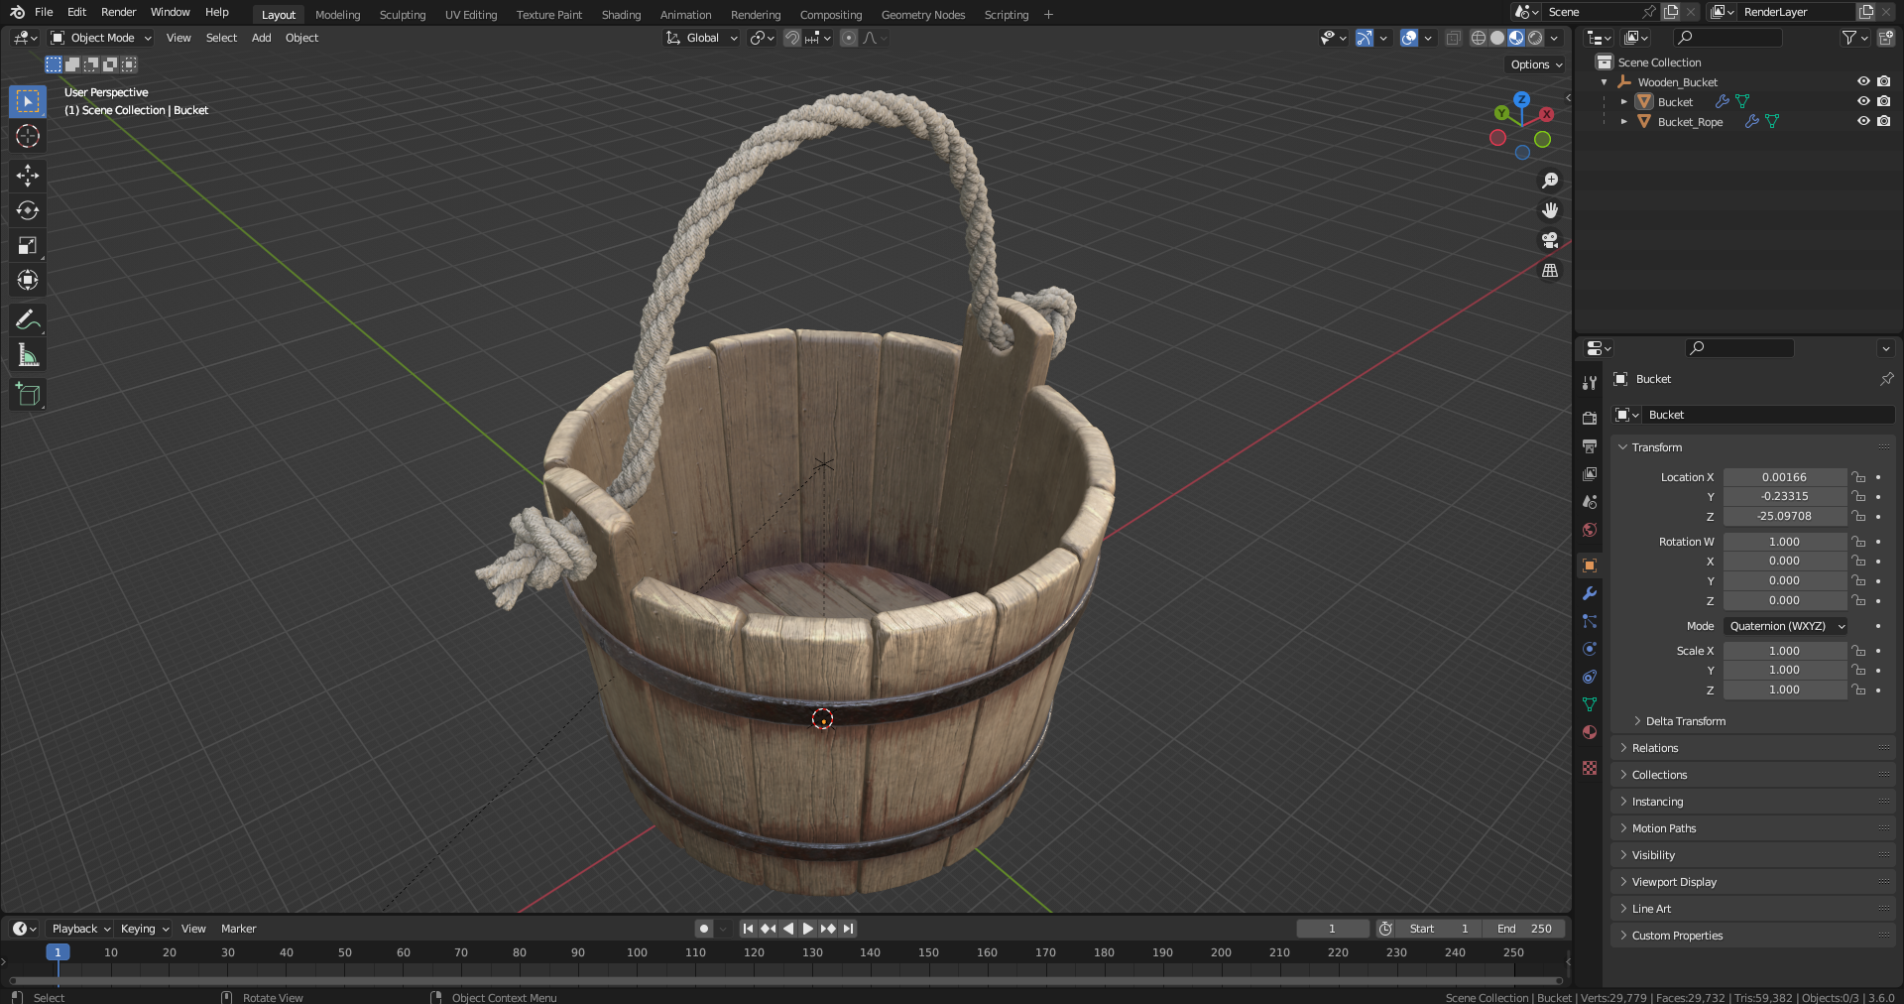The image size is (1904, 1004).
Task: Activate the Annotate pencil tool
Action: point(28,319)
